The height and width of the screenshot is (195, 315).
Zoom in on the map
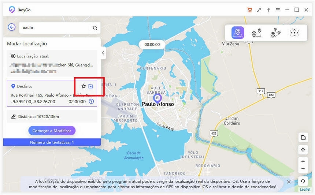[303, 162]
